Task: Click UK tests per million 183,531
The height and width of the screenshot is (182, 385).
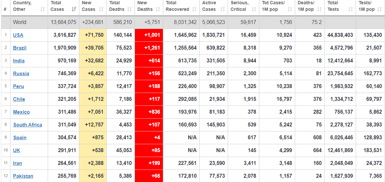Action: 372,150
